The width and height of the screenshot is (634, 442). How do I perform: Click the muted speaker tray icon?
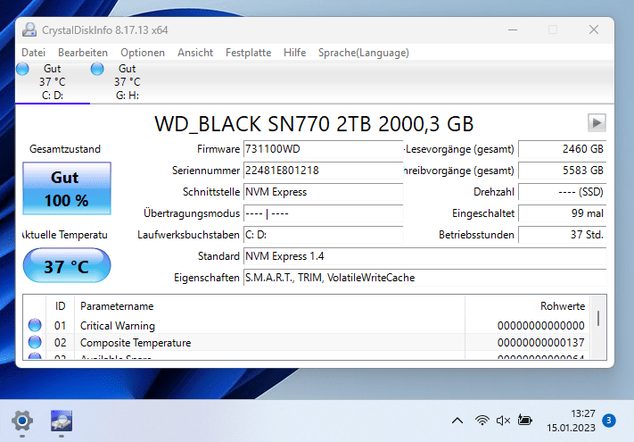click(x=503, y=421)
